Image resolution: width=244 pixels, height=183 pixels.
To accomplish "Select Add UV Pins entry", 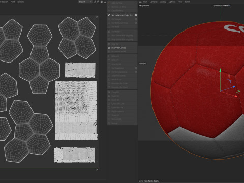I will 117,3.
